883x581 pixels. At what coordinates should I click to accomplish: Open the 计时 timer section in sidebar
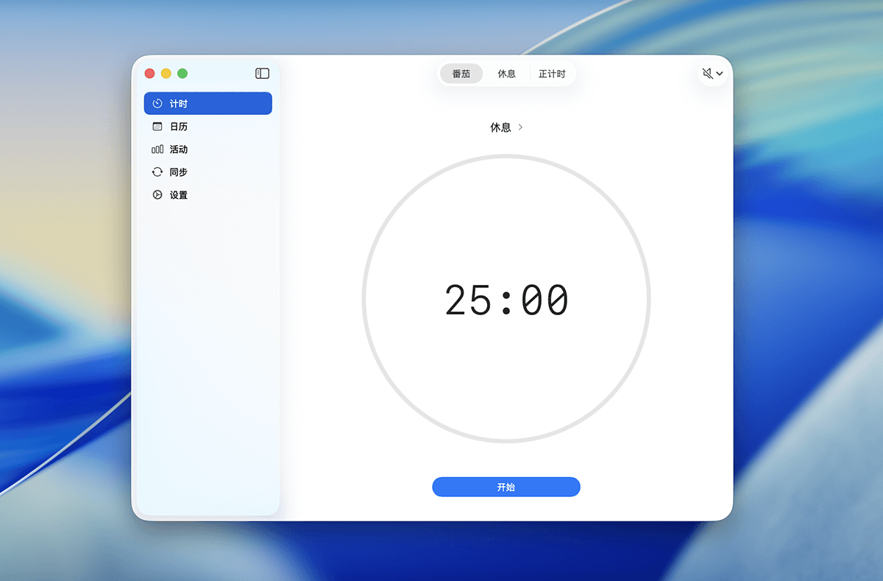208,104
